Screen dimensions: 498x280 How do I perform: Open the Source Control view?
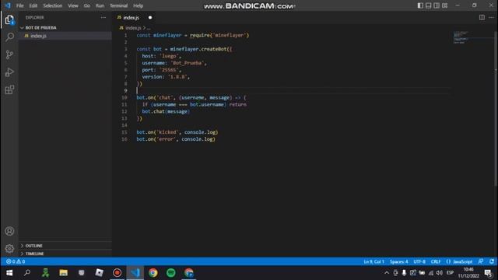point(9,54)
